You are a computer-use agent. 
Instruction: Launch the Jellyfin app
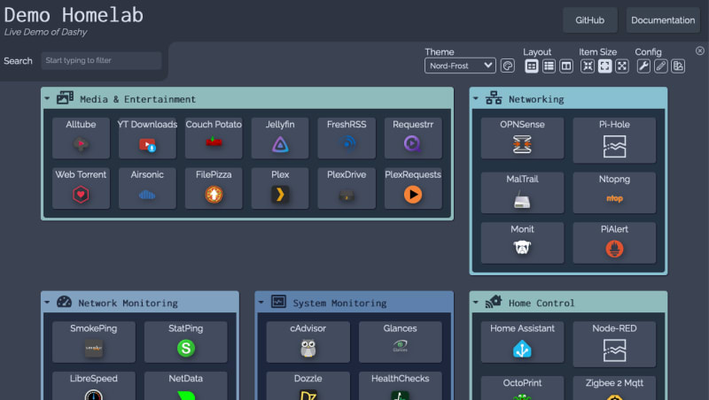[280, 137]
